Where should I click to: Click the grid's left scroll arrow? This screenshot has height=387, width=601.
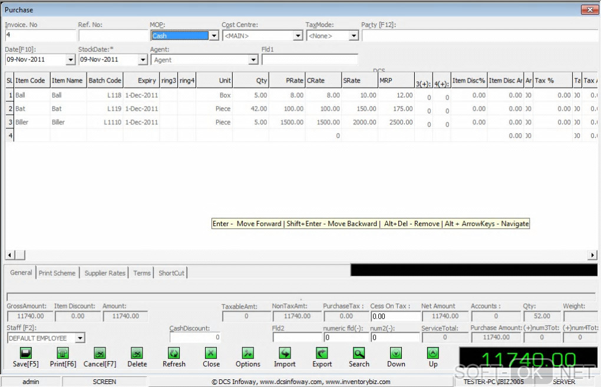10,255
